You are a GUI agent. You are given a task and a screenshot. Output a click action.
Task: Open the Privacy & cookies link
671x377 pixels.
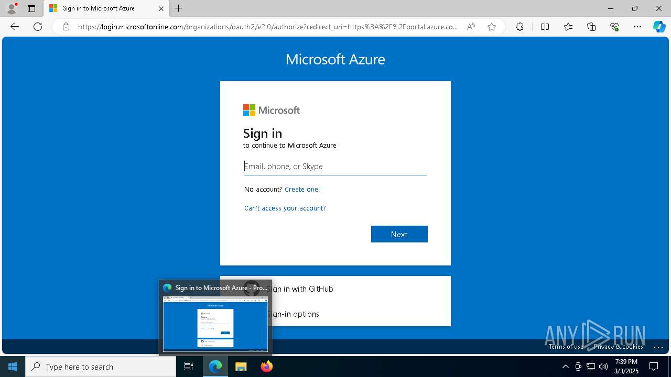coord(618,347)
